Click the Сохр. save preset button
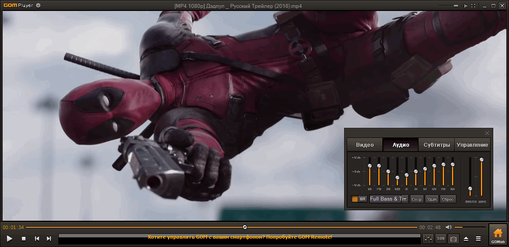Screen dimensions: 509x247 [417, 199]
